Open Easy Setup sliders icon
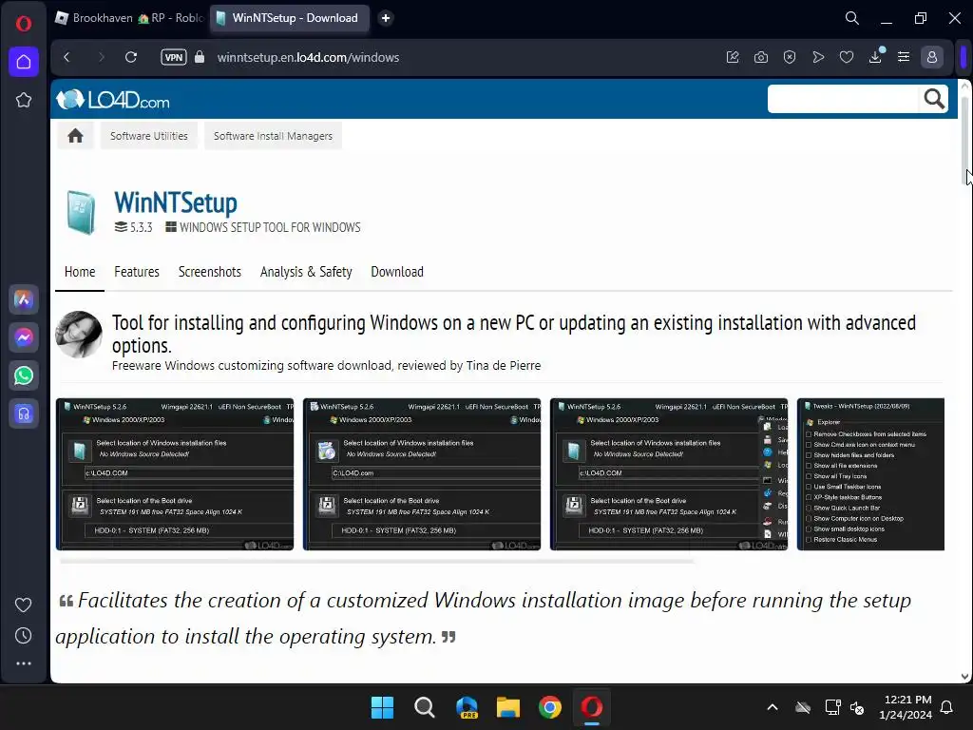Screen dimensions: 973x730 point(904,57)
